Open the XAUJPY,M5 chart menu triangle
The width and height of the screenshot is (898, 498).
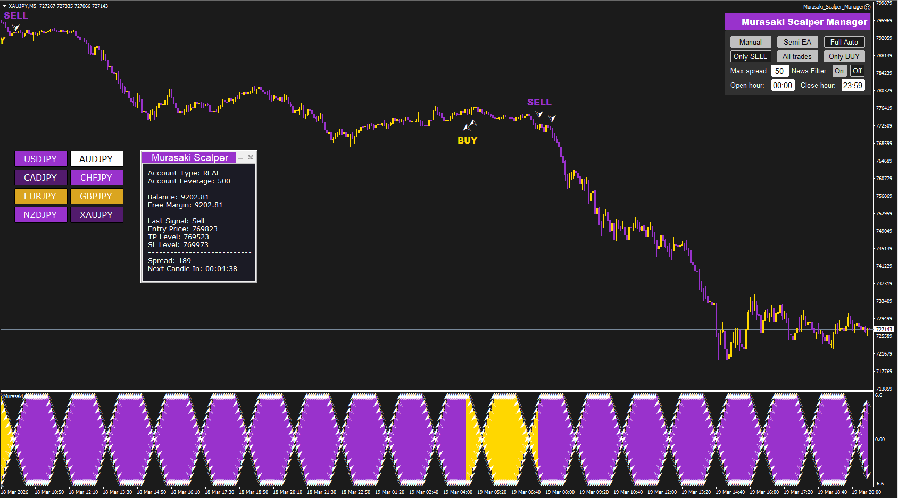point(4,6)
